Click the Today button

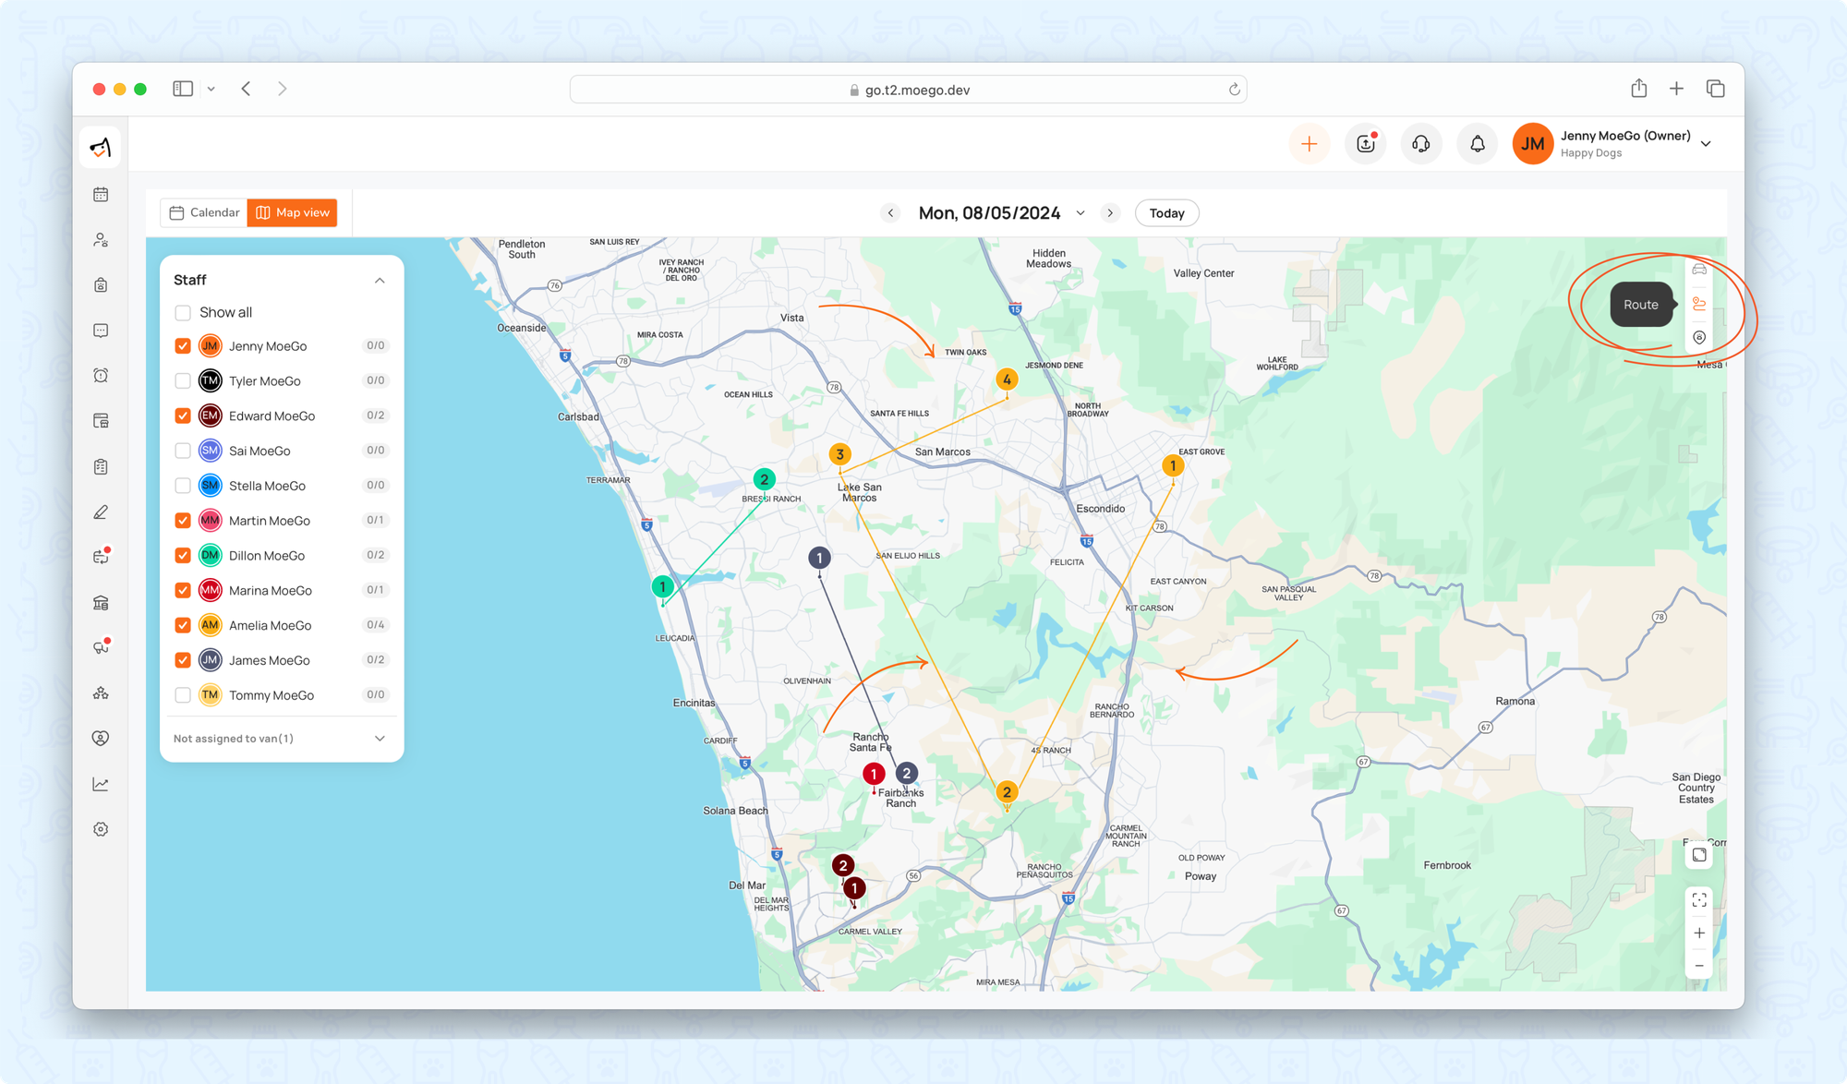1166,213
